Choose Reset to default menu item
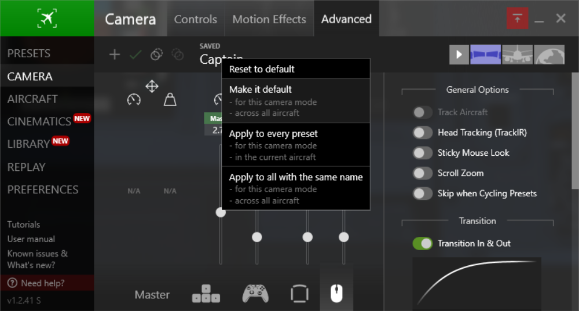 click(x=296, y=69)
